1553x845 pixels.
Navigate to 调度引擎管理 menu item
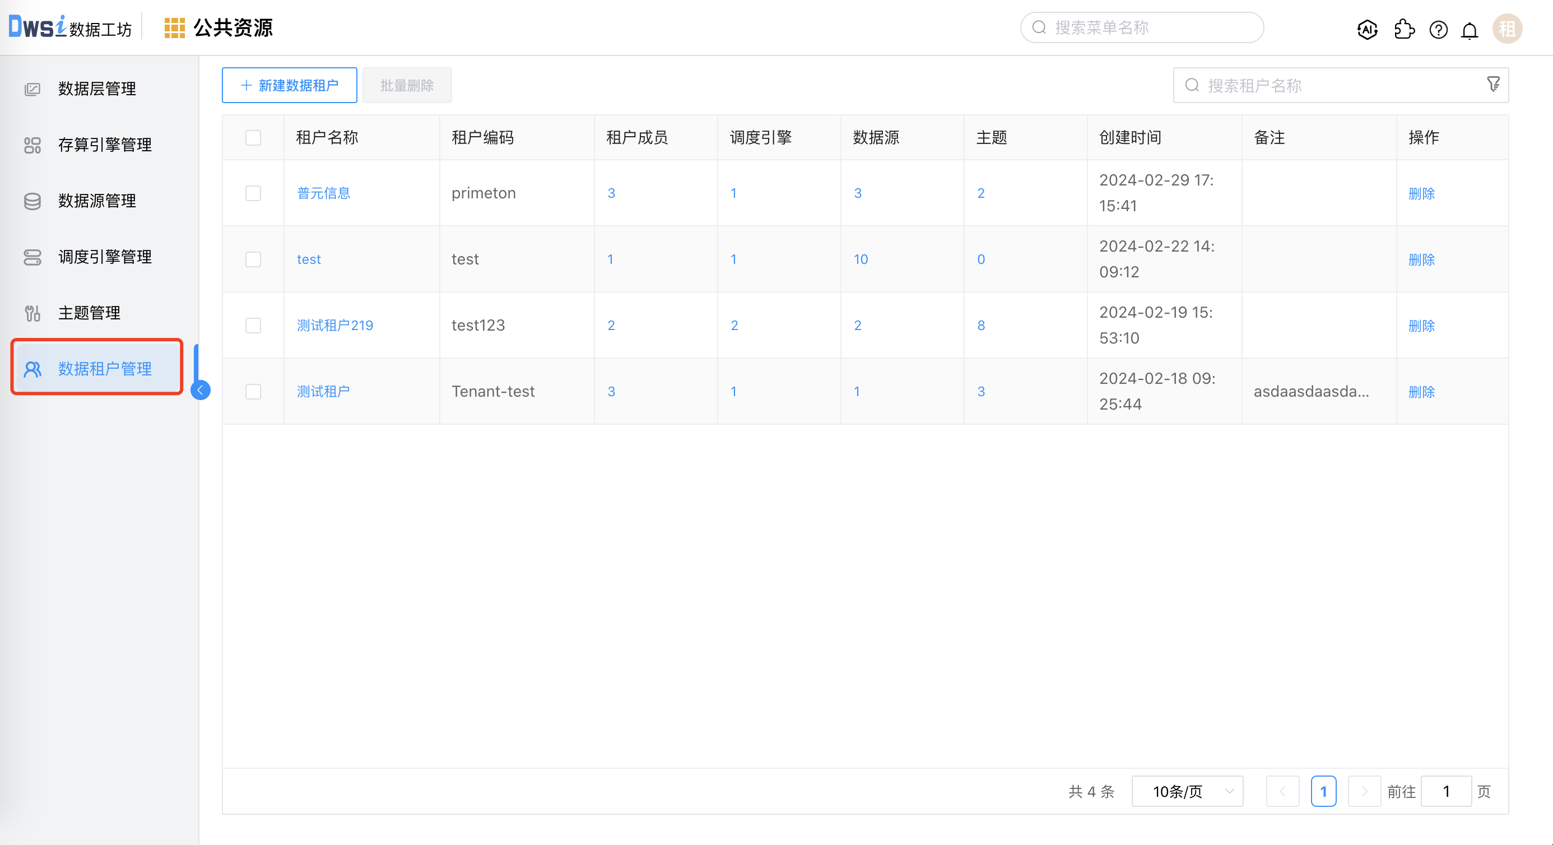[x=104, y=256]
